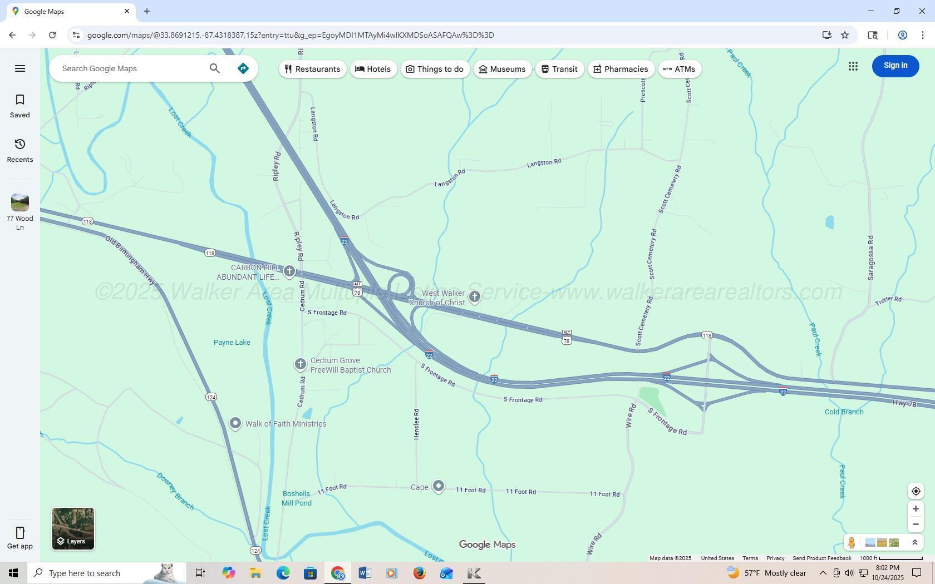Open the Recents panel
935x584 pixels.
click(x=20, y=150)
